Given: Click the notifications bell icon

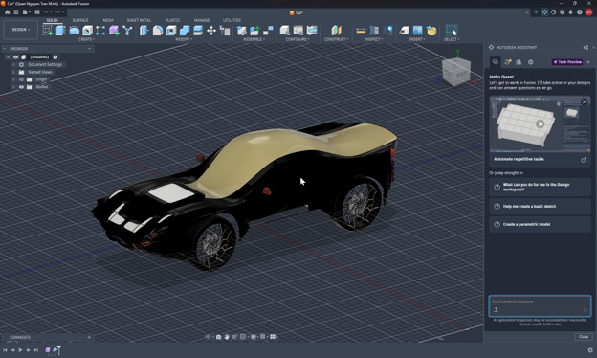Looking at the screenshot, I should tap(570, 12).
